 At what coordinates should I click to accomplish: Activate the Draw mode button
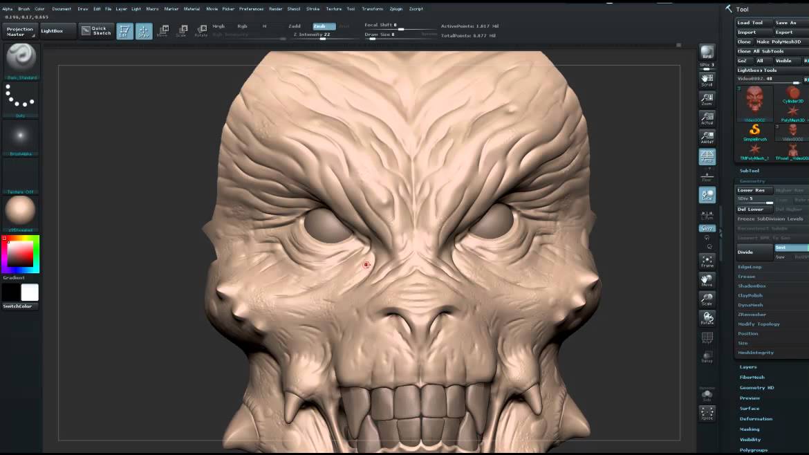point(144,31)
